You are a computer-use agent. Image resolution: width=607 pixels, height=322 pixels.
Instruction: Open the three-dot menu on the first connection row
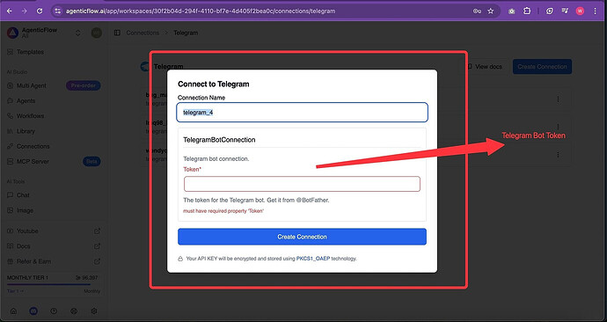tap(558, 99)
